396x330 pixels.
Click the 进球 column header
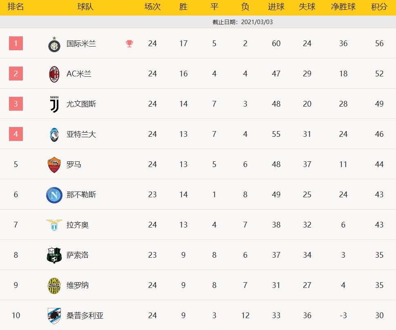pyautogui.click(x=276, y=7)
